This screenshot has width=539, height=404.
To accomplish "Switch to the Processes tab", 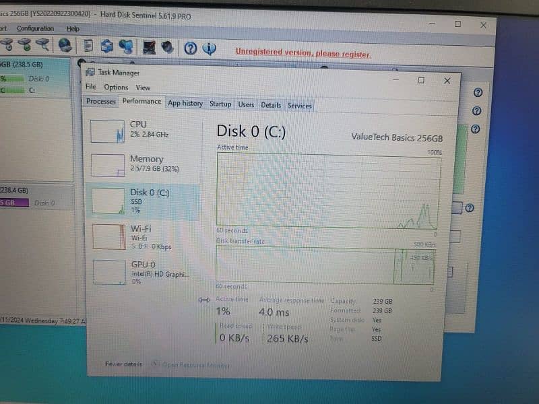I will [101, 102].
